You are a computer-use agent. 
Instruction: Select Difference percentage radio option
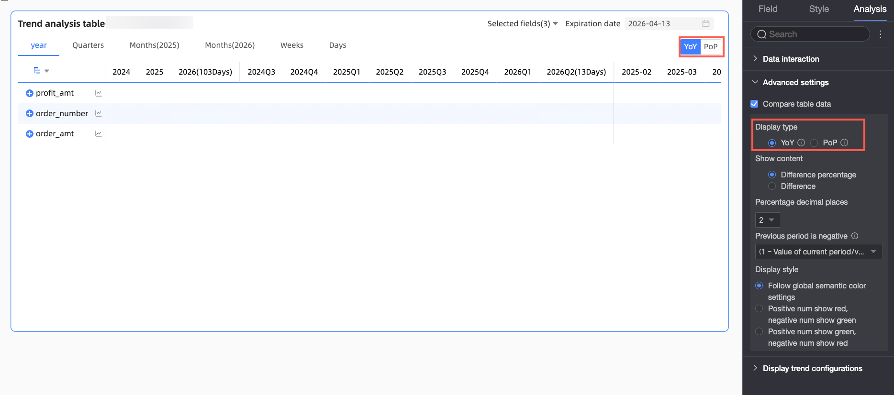[772, 175]
